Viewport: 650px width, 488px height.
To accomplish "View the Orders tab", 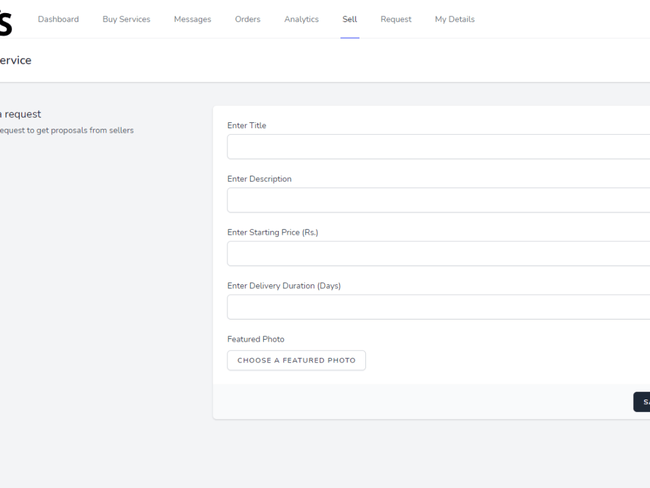I will pyautogui.click(x=248, y=19).
